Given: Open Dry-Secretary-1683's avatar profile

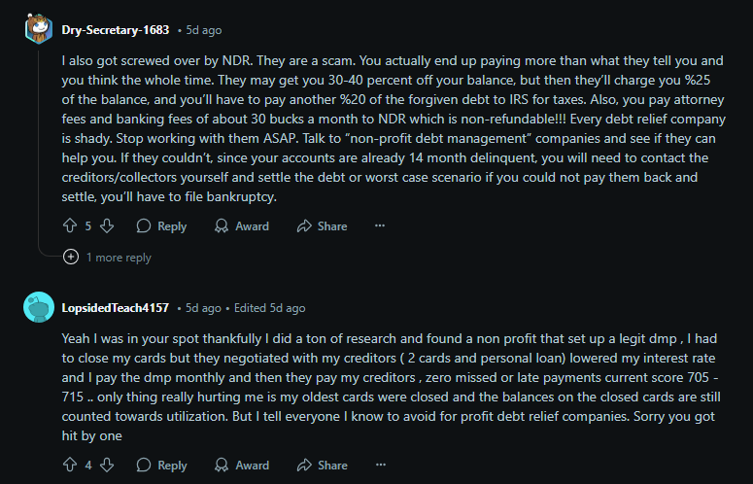Looking at the screenshot, I should [38, 29].
